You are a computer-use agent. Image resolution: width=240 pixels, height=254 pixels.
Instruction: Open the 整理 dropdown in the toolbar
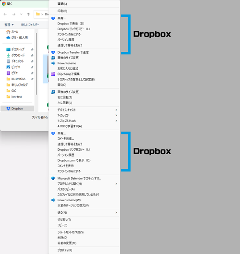point(9,25)
